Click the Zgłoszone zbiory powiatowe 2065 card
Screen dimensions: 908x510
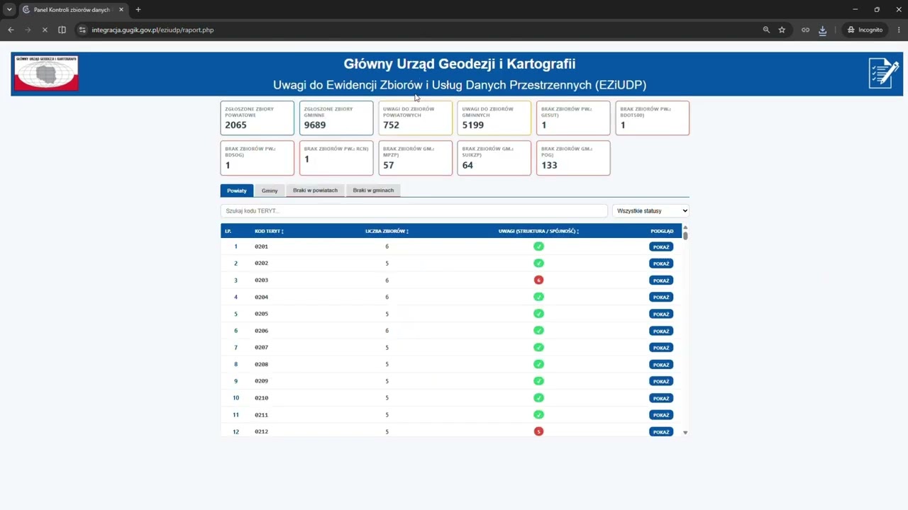258,118
